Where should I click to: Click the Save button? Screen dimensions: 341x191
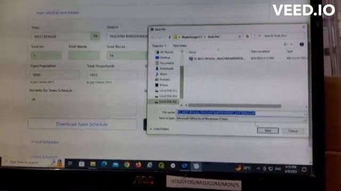coord(267,131)
